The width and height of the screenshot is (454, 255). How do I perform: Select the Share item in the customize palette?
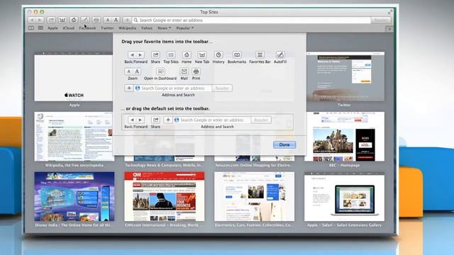pyautogui.click(x=155, y=57)
